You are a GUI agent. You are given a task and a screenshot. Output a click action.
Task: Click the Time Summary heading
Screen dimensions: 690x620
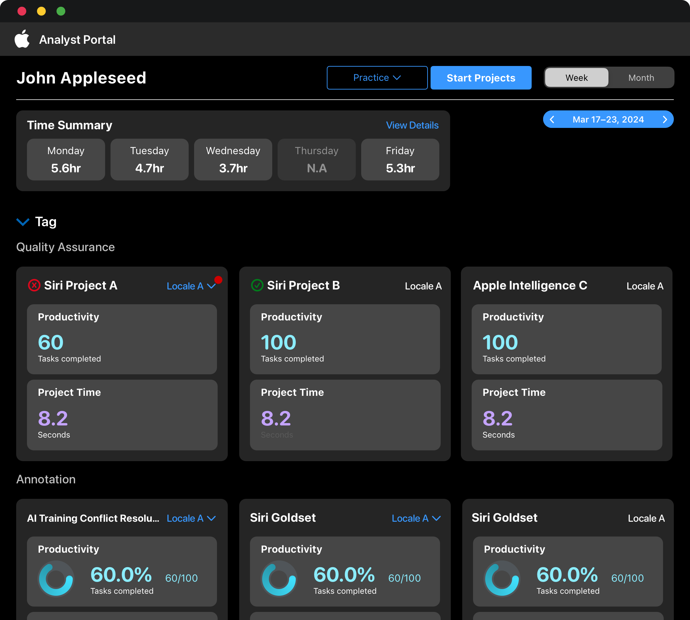69,125
